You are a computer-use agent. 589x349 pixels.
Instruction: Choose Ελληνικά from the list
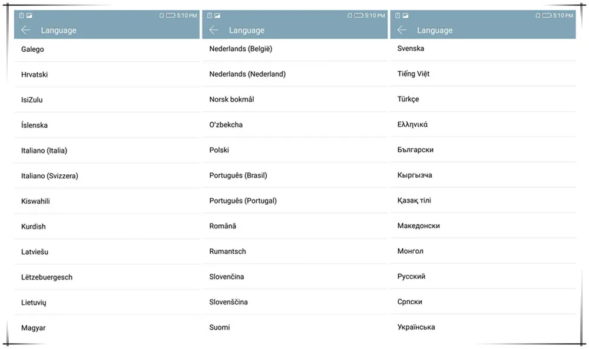point(483,124)
